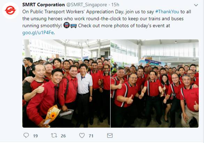Retweet using the retweet arrows icon
The image size is (204, 143).
pos(54,135)
